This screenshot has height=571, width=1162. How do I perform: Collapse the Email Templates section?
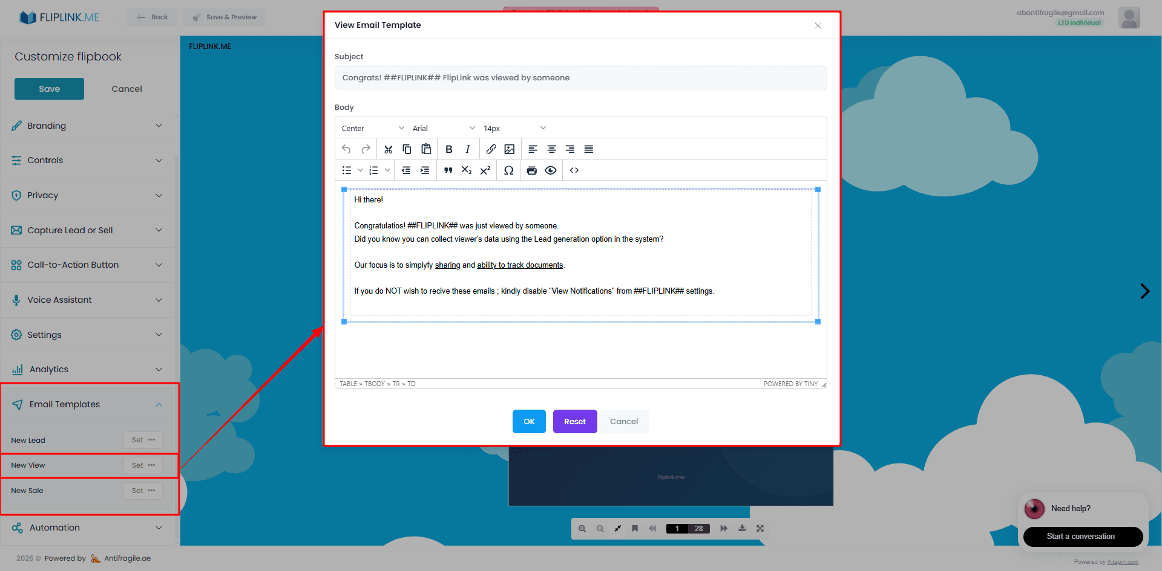click(159, 404)
